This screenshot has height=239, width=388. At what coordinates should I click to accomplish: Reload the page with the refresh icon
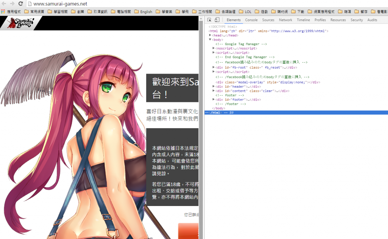coord(20,4)
